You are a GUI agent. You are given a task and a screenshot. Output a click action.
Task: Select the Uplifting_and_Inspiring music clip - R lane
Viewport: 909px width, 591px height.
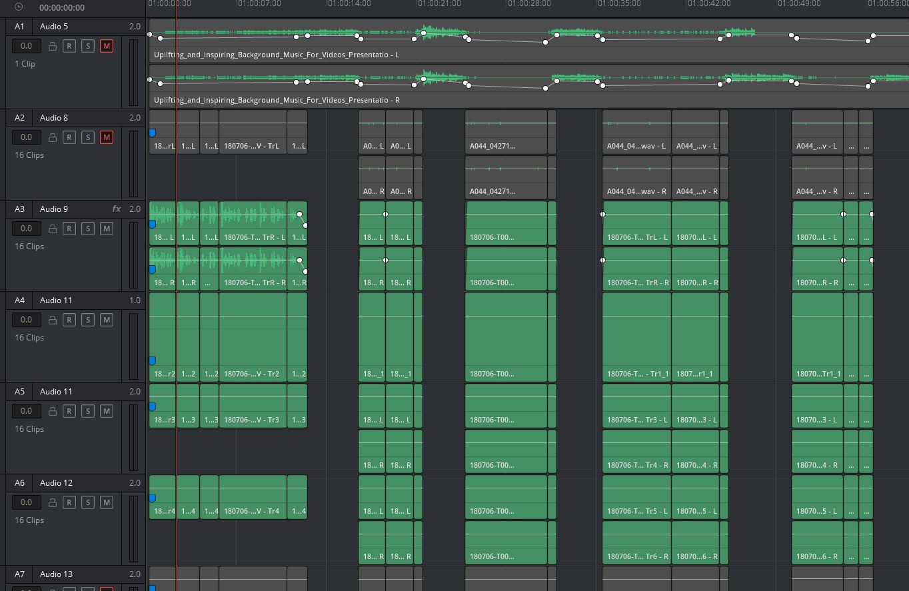pyautogui.click(x=529, y=85)
